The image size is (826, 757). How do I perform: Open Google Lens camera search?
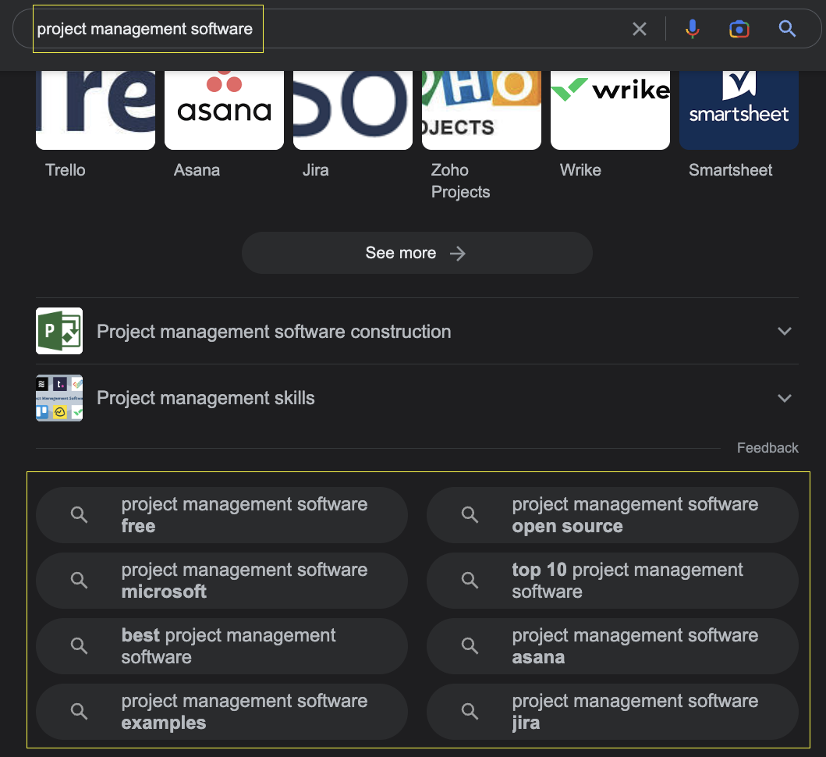pos(739,28)
